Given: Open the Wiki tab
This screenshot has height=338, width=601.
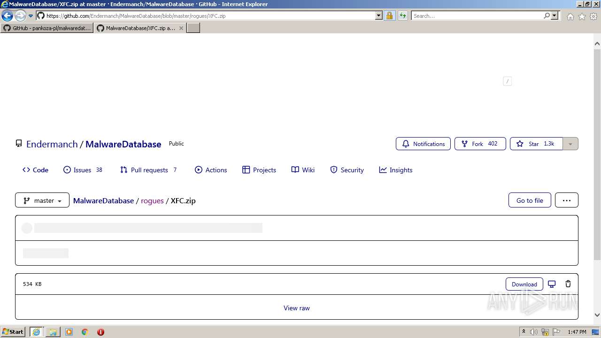Looking at the screenshot, I should tap(303, 170).
